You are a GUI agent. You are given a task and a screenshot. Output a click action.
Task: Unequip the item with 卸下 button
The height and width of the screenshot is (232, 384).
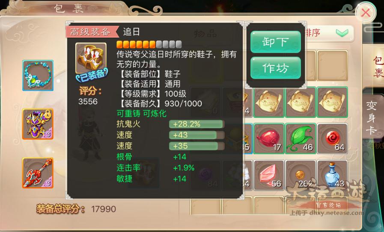[276, 42]
